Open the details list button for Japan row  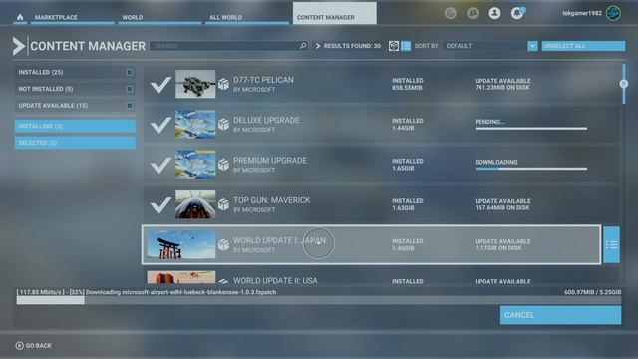click(x=611, y=244)
